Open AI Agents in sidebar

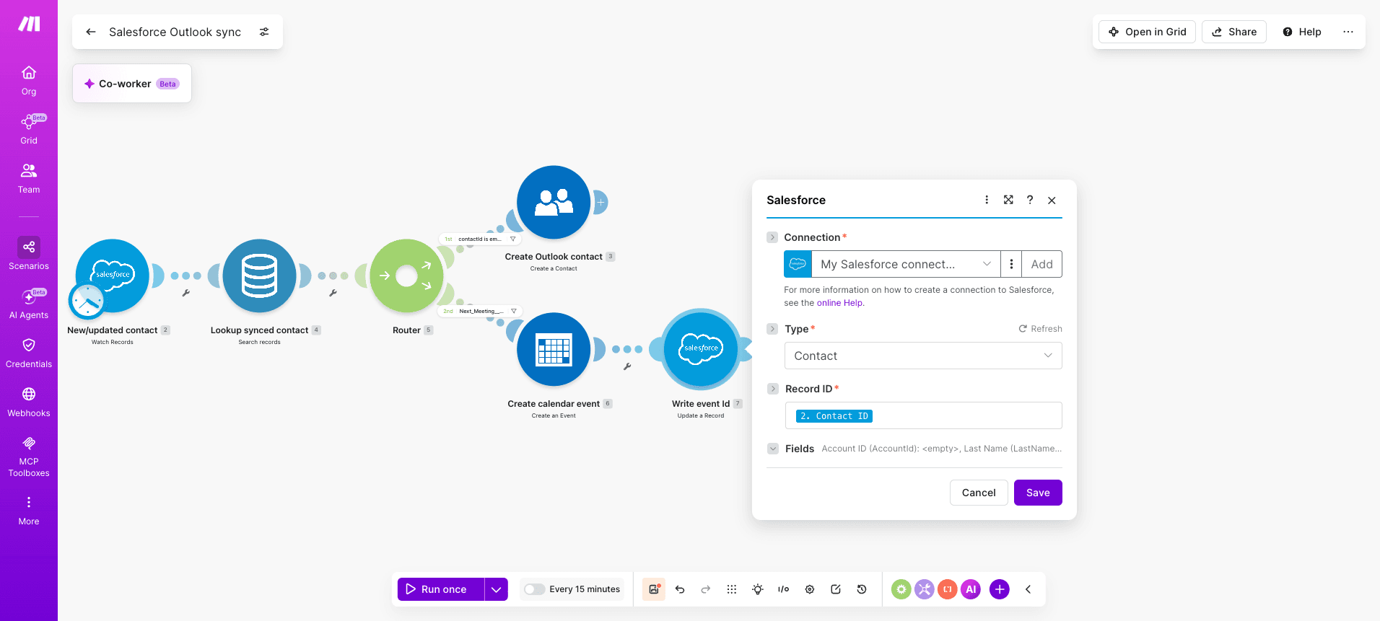(x=29, y=304)
